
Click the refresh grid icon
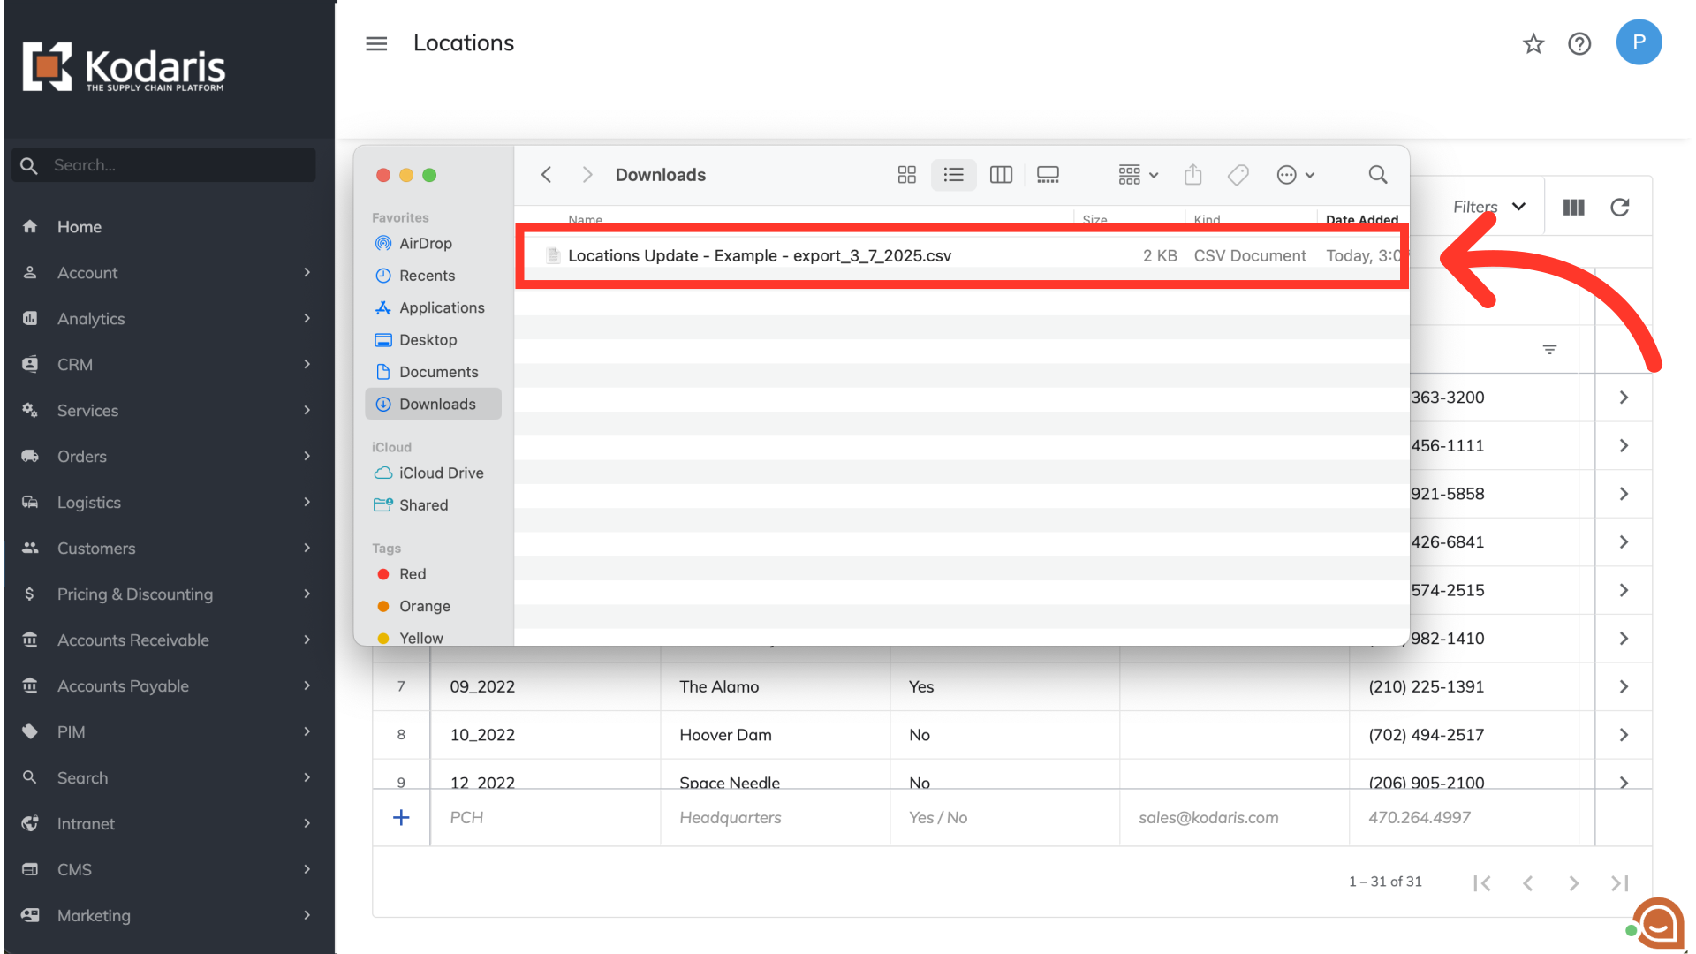click(x=1619, y=207)
